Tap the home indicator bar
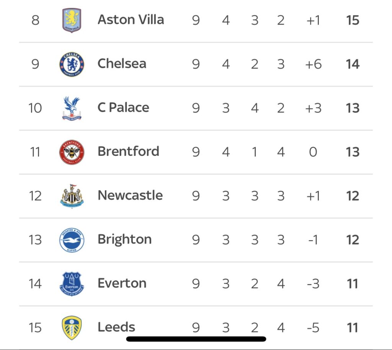This screenshot has width=392, height=350. point(196,339)
